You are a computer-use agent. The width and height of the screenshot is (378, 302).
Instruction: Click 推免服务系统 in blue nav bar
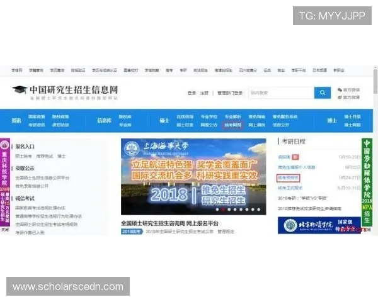(x=285, y=116)
